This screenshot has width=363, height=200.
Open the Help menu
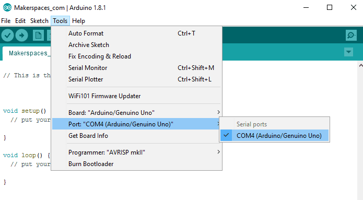point(78,21)
